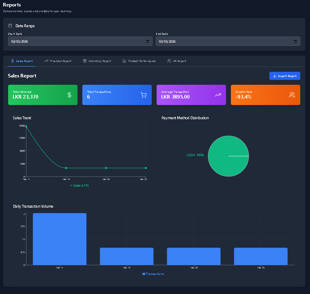Open the End Date calendar picker icon
The height and width of the screenshot is (294, 310).
click(295, 41)
